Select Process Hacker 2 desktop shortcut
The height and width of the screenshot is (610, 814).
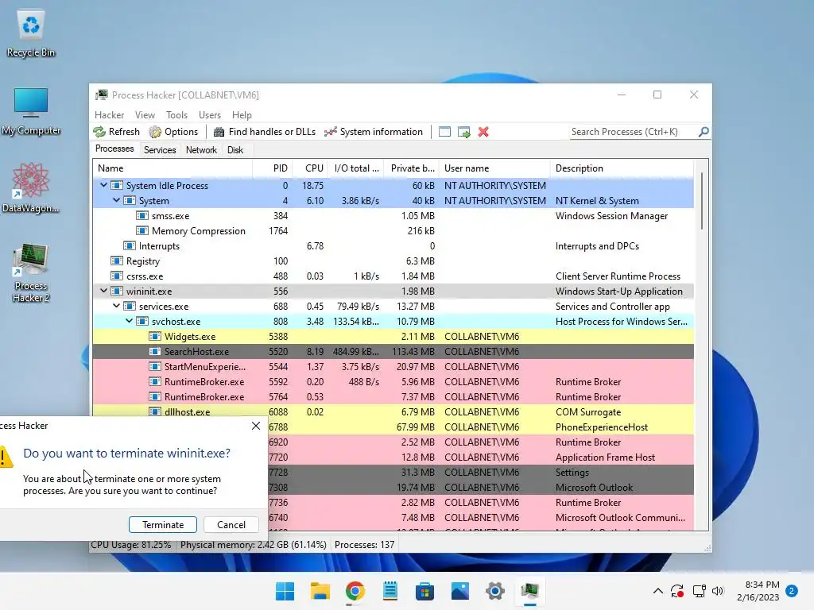tap(31, 273)
